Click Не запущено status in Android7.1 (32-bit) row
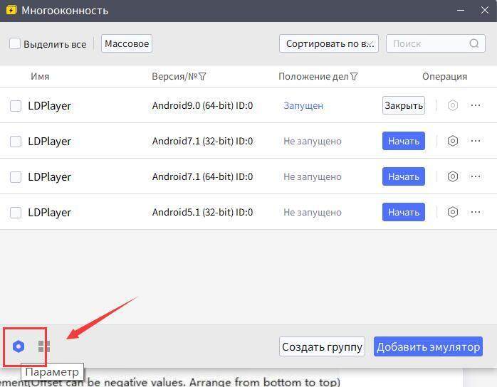 pyautogui.click(x=312, y=141)
